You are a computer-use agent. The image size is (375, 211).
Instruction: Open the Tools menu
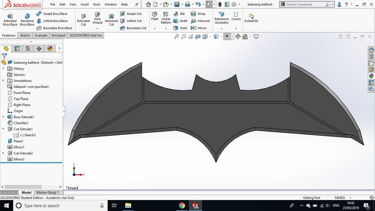click(x=97, y=4)
